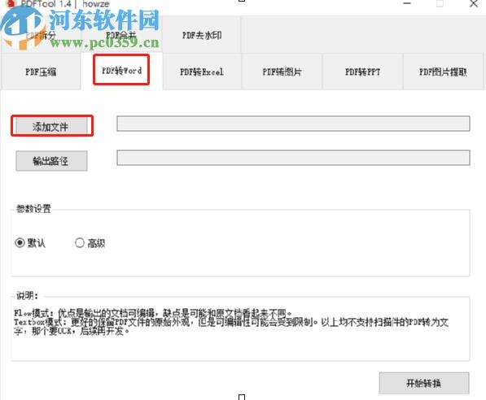The height and width of the screenshot is (400, 486).
Task: Click the 说明 description text area
Action: [240, 328]
